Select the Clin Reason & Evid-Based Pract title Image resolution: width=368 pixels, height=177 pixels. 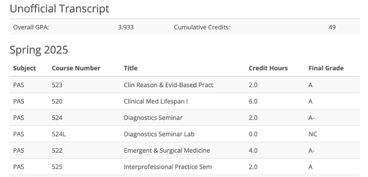[x=169, y=85]
